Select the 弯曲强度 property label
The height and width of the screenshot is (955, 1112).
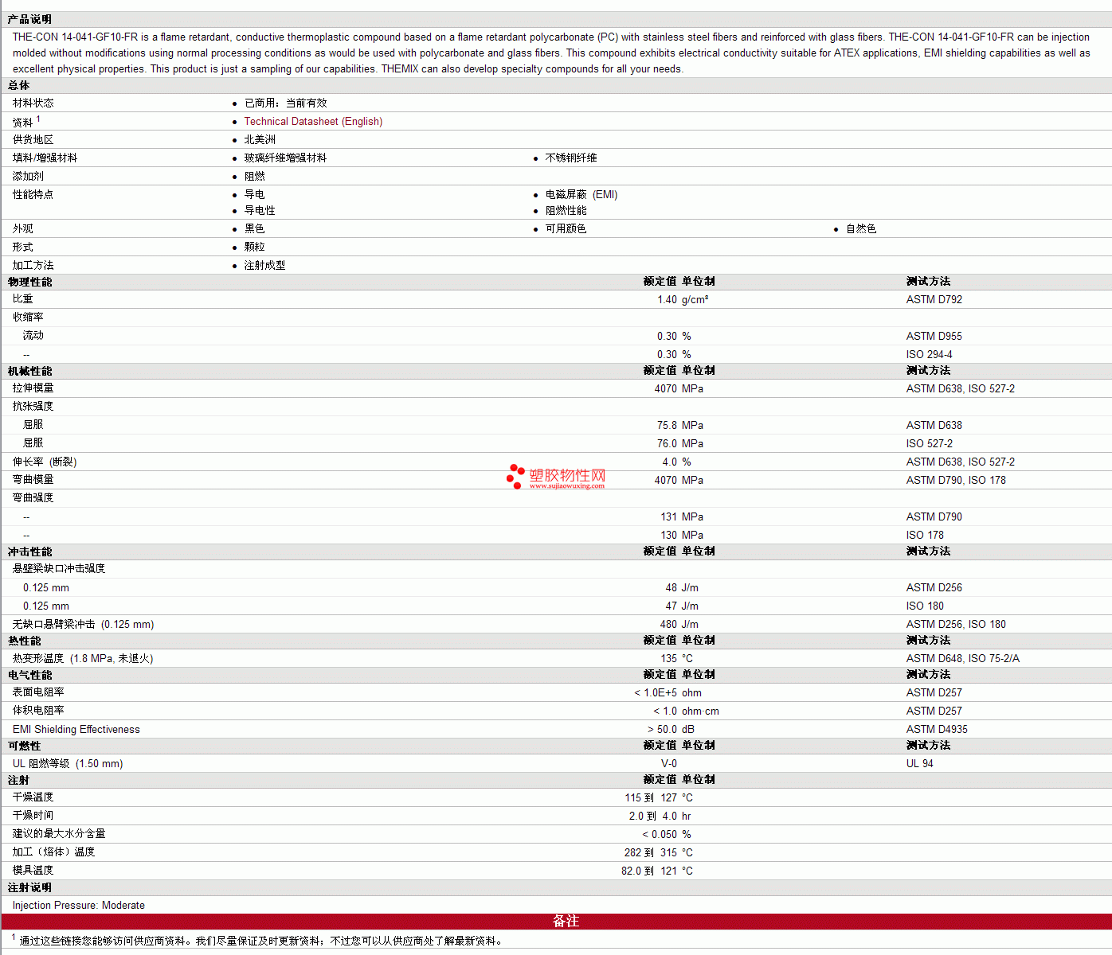pos(33,498)
